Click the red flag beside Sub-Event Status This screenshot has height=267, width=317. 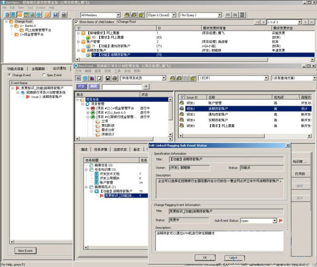[281, 221]
